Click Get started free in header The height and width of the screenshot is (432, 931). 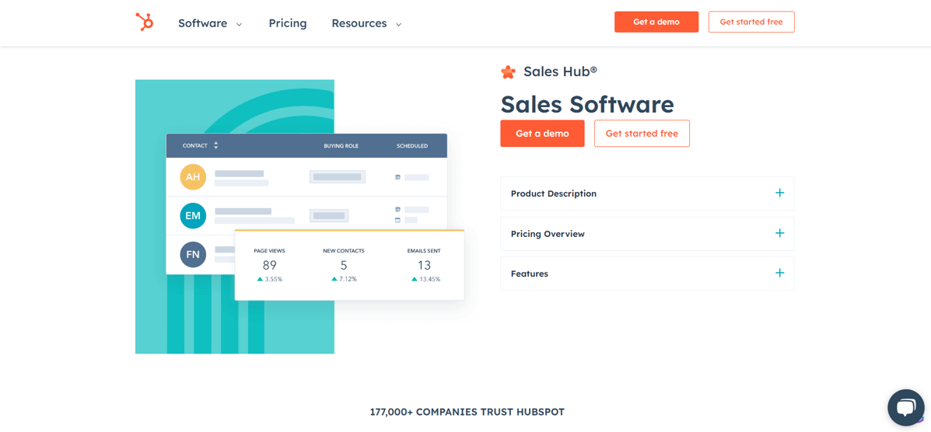tap(751, 22)
